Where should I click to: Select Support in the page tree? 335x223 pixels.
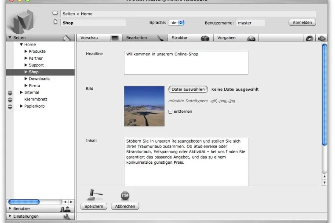[x=36, y=65]
